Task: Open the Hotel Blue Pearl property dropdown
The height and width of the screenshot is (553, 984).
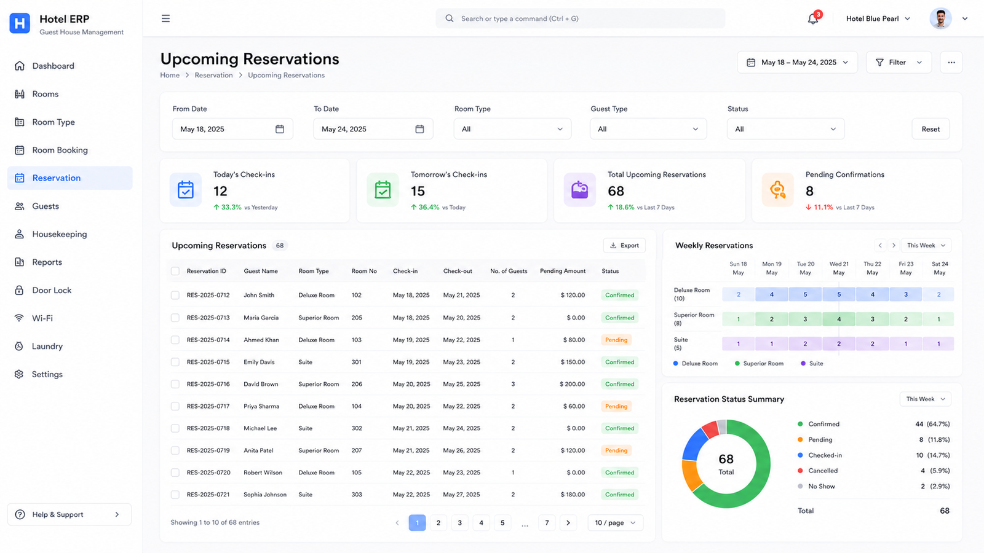Action: (x=878, y=18)
